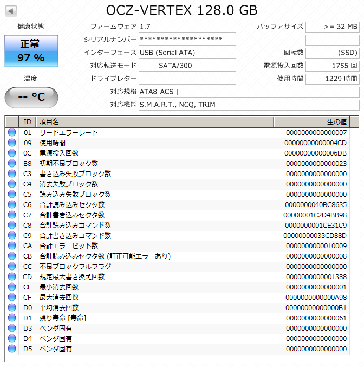Select the 最小消去回数 row

pyautogui.click(x=178, y=287)
